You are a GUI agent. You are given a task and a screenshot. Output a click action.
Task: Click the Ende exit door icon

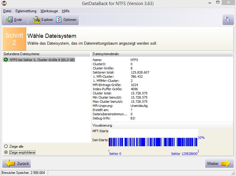pyautogui.click(x=9, y=20)
